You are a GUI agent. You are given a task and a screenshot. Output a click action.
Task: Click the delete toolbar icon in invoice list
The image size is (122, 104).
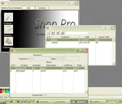click(58, 33)
